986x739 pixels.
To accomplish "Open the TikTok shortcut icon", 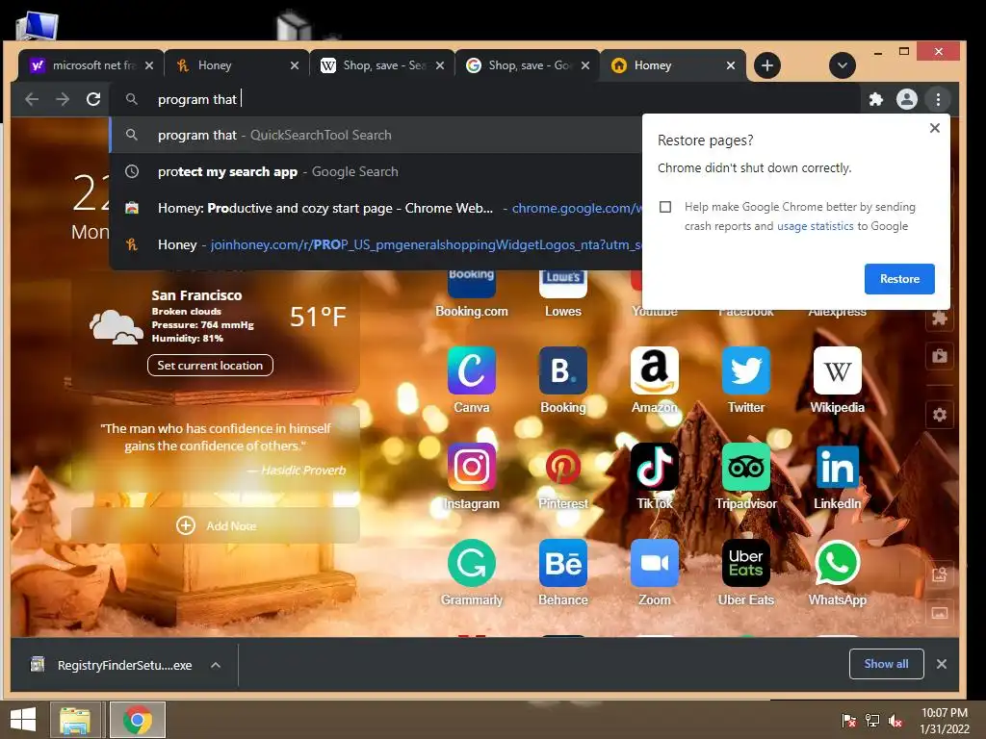I will 655,467.
